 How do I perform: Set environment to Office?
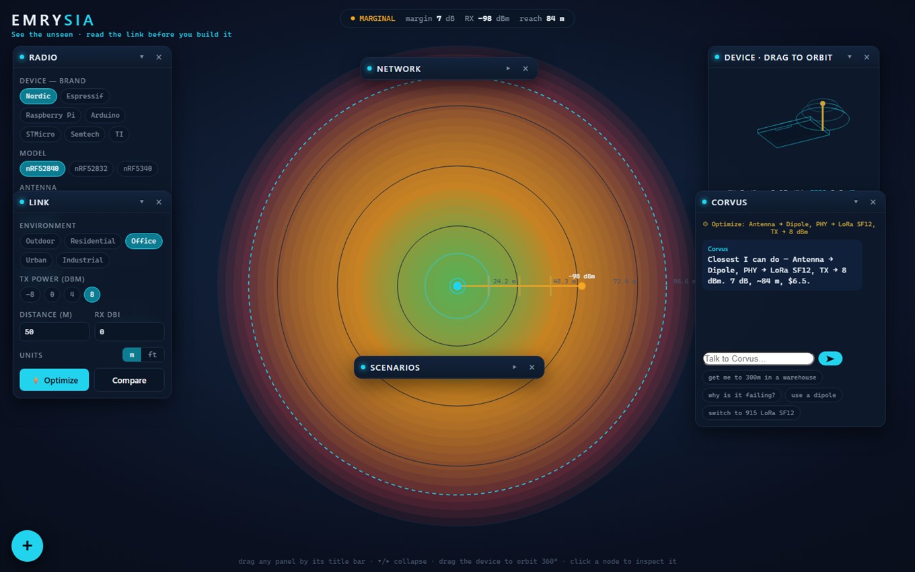point(143,241)
